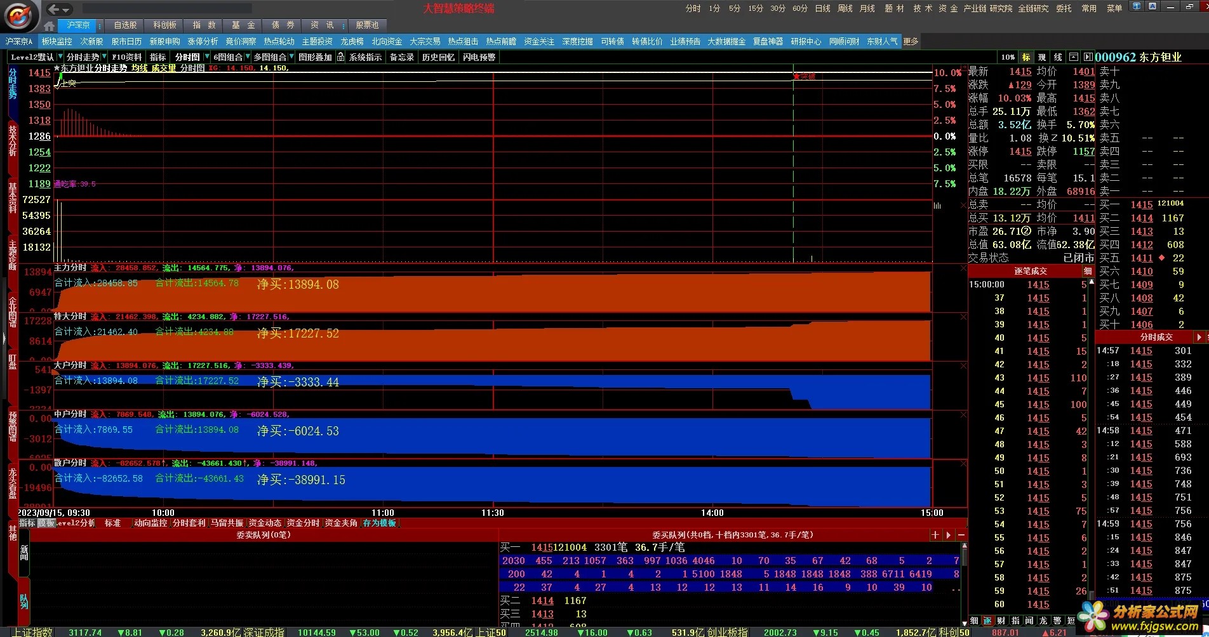1209x637 pixels.
Task: Switch to 60分 period
Action: click(x=800, y=8)
